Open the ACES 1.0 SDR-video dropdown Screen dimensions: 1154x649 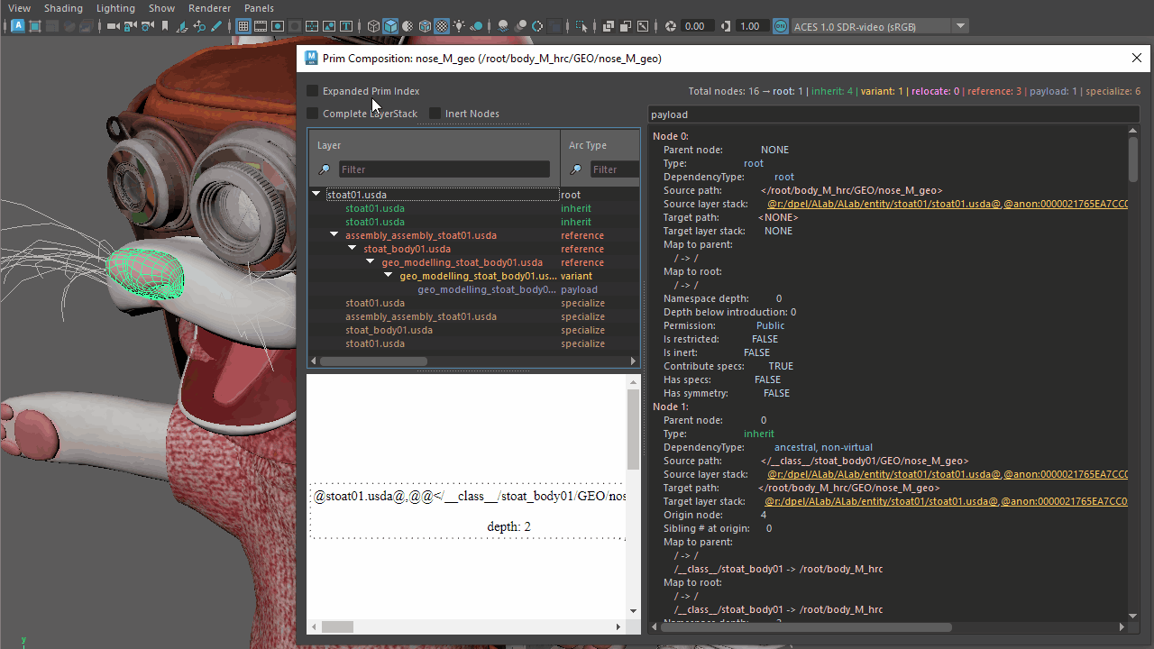pyautogui.click(x=880, y=26)
